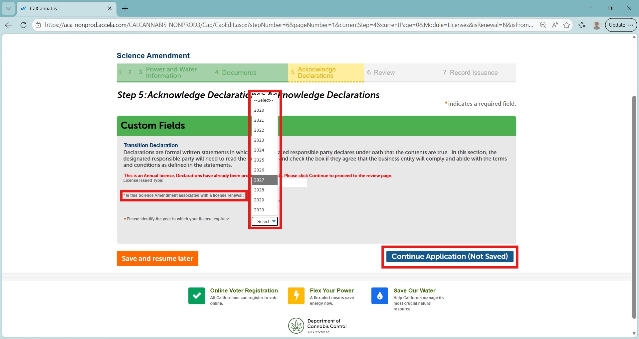The image size is (639, 339).
Task: Click scrollbar up arrow
Action: tap(634, 37)
